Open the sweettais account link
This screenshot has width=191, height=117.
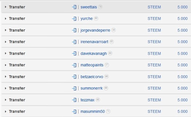[x=89, y=7]
